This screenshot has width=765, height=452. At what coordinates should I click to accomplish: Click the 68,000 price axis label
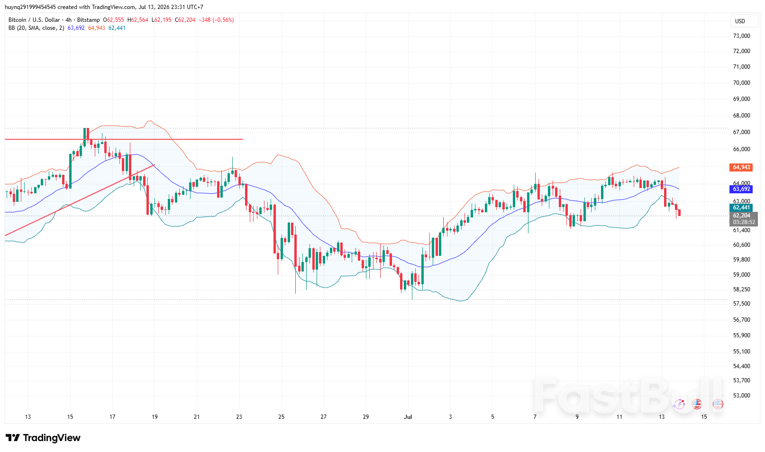click(741, 116)
